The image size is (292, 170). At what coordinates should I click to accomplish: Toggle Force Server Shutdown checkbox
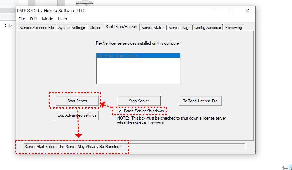coord(120,111)
